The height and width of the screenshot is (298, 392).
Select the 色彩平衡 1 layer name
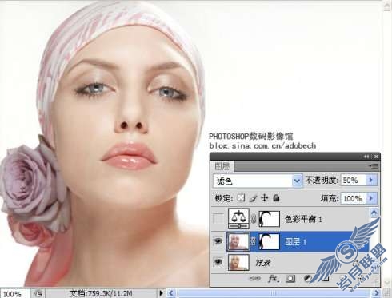pyautogui.click(x=303, y=219)
